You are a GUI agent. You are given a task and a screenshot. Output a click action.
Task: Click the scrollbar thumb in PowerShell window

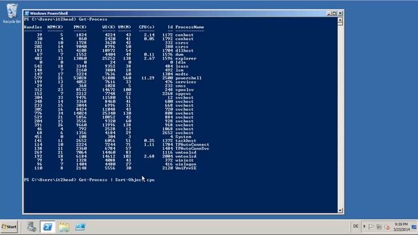point(340,24)
